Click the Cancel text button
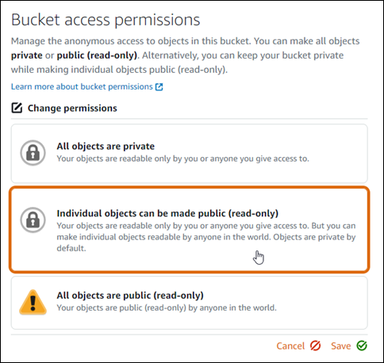Image resolution: width=384 pixels, height=363 pixels. coord(290,346)
